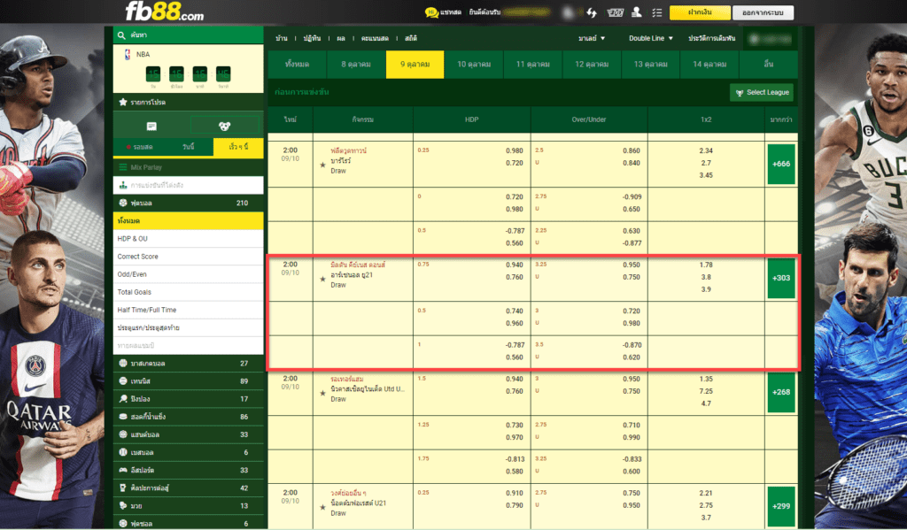907x530 pixels.
Task: Expand more markets with +303 button
Action: [781, 278]
